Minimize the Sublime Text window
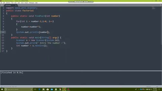This screenshot has width=162, height=91. tap(152, 1)
